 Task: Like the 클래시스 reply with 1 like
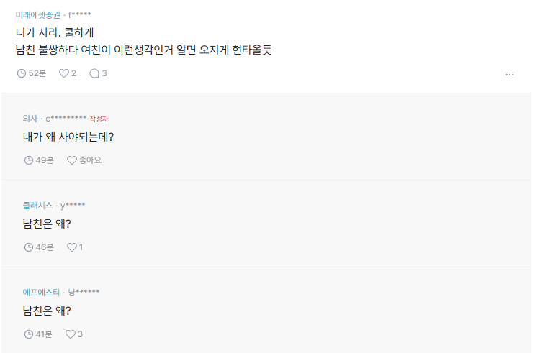coord(71,247)
